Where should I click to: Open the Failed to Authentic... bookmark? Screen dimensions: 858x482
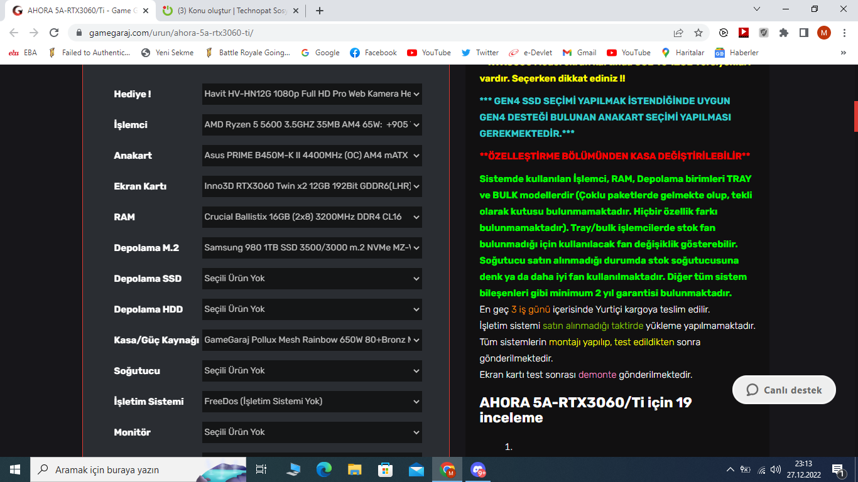point(89,53)
